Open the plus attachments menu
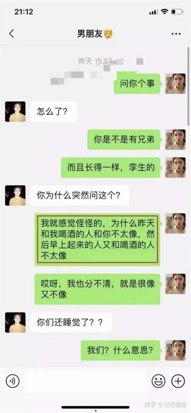The height and width of the screenshot is (413, 191). 178,381
